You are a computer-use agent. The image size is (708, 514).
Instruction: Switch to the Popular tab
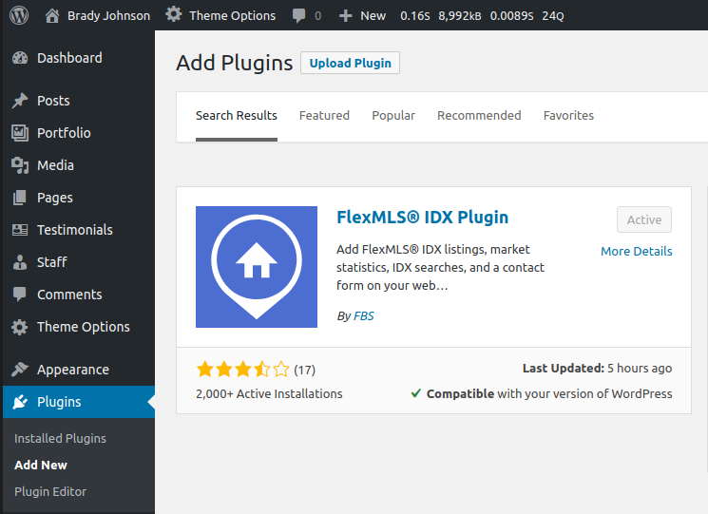tap(393, 116)
